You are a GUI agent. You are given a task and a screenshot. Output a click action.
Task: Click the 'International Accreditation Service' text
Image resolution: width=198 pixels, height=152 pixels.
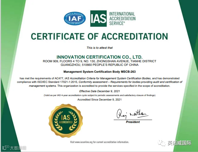point(122,19)
